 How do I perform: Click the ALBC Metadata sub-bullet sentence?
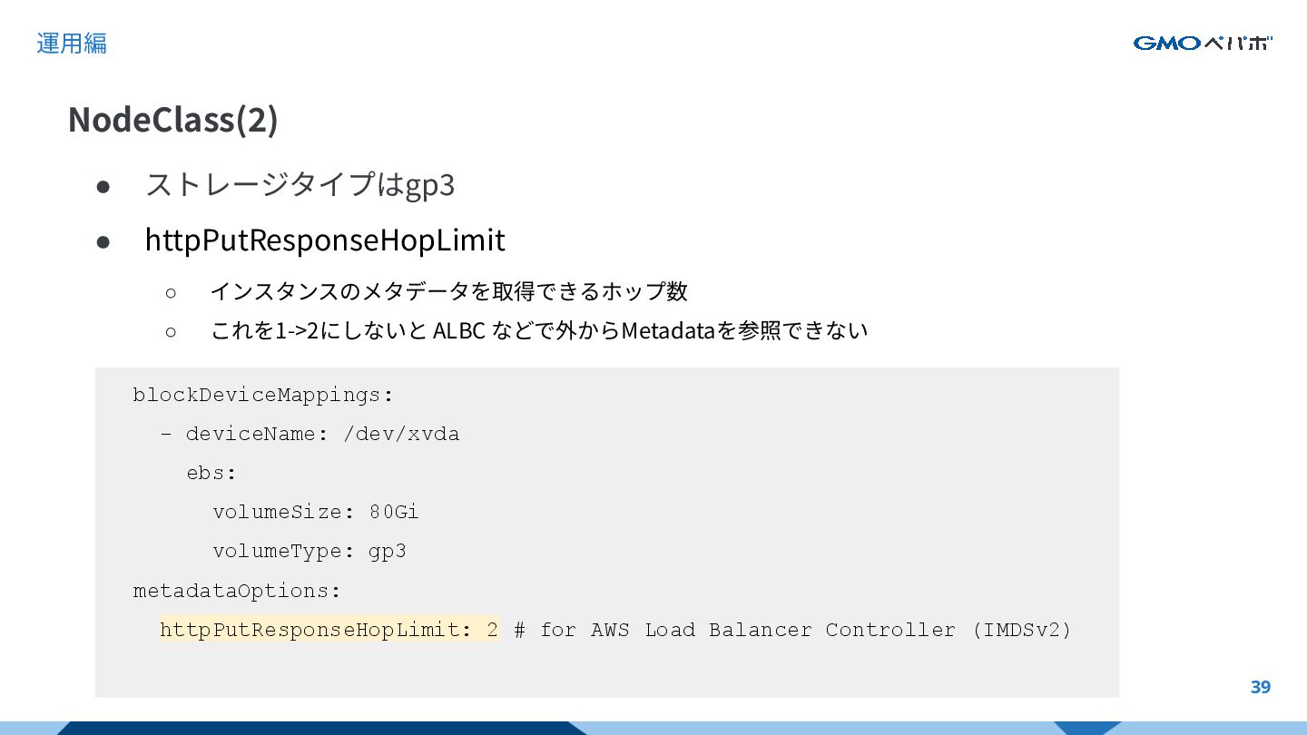coord(539,330)
